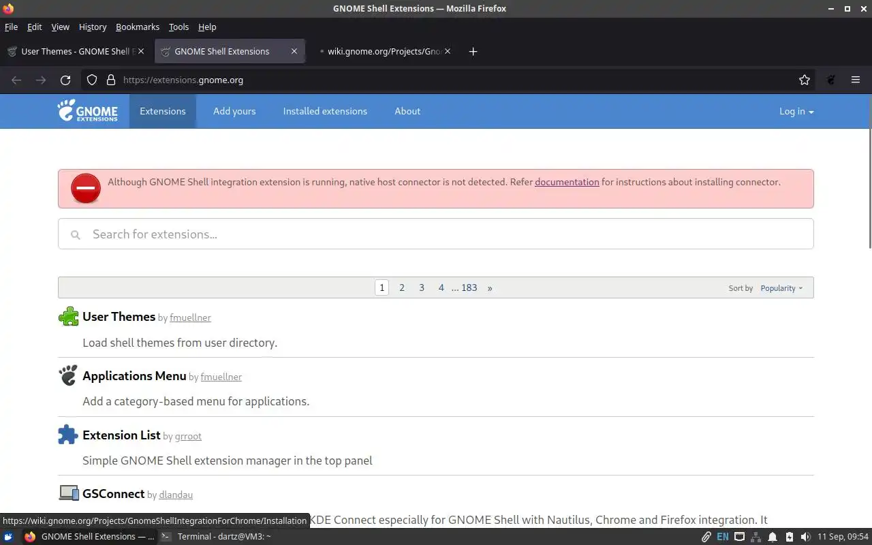
Task: Click the EN keyboard layout indicator
Action: coord(723,537)
